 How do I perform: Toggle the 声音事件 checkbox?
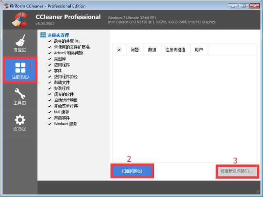[x=50, y=118]
